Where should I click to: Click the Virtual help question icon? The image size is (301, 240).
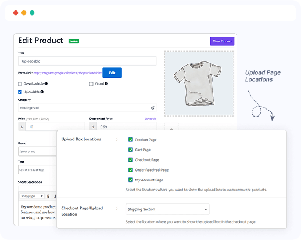(106, 83)
